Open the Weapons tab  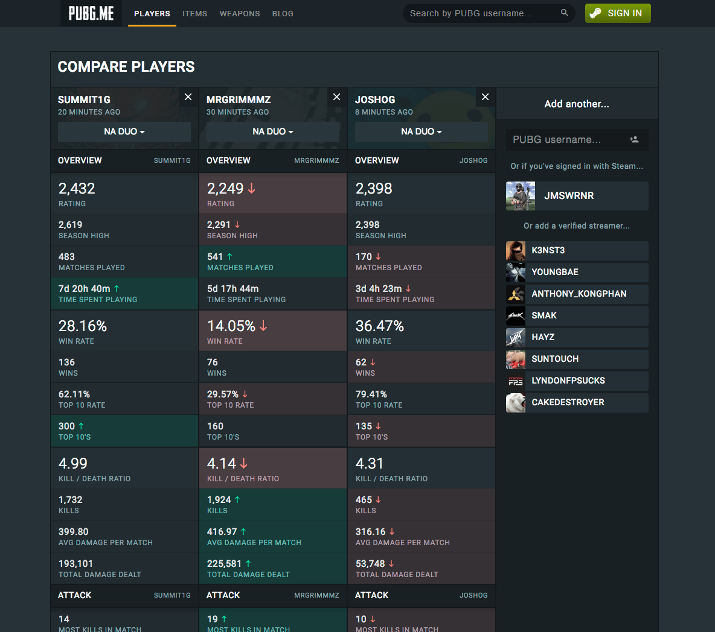239,14
